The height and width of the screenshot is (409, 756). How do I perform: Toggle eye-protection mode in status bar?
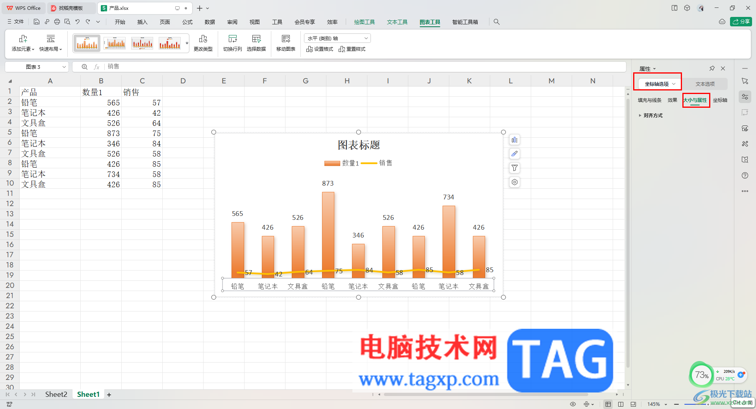(x=573, y=404)
